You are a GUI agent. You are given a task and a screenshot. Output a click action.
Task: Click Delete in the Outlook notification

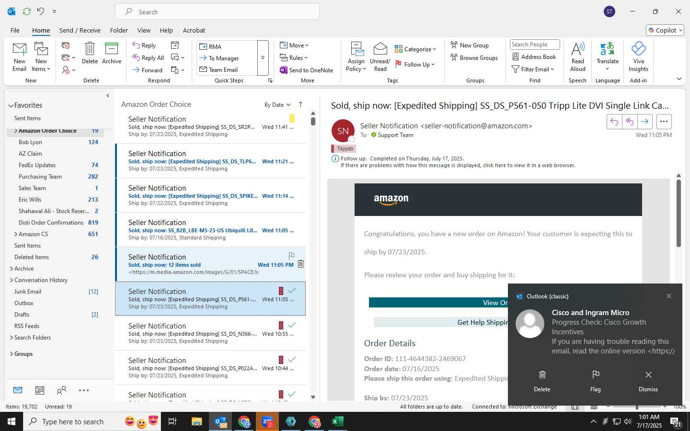tap(542, 381)
